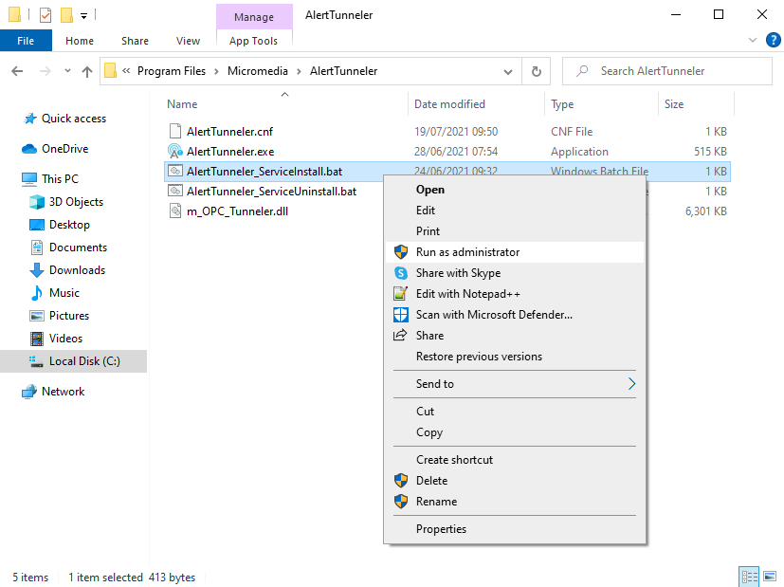Click the Microsoft Defender shield icon
Viewport: 784px width, 587px height.
399,315
